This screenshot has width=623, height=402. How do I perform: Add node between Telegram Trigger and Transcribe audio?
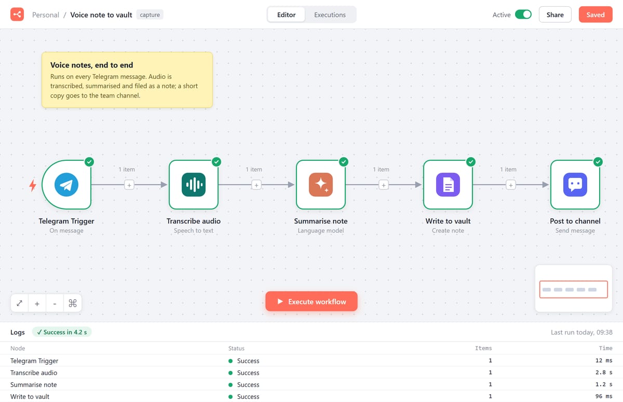tap(129, 185)
